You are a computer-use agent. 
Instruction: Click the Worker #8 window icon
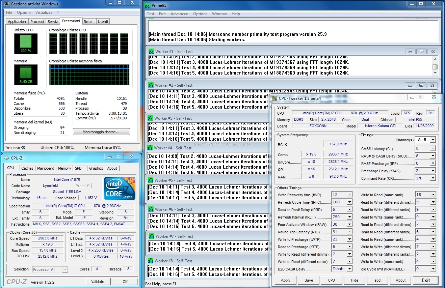(x=151, y=261)
